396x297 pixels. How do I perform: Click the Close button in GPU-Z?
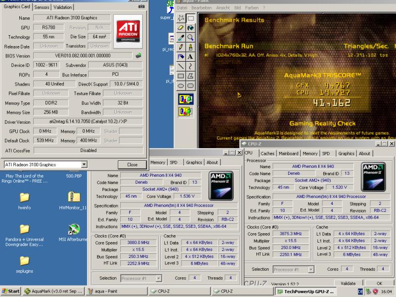pyautogui.click(x=132, y=165)
